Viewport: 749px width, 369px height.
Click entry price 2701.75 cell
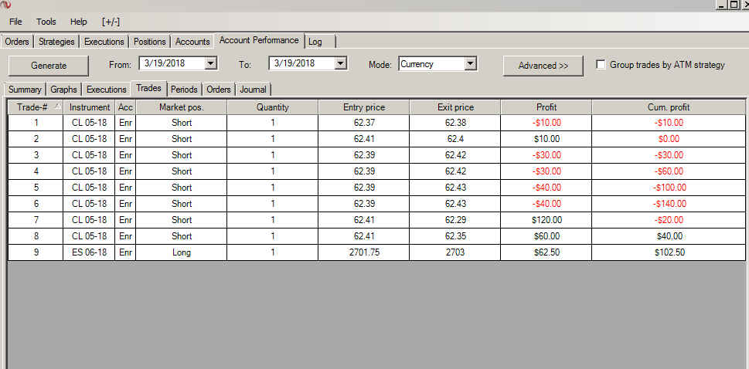(364, 252)
